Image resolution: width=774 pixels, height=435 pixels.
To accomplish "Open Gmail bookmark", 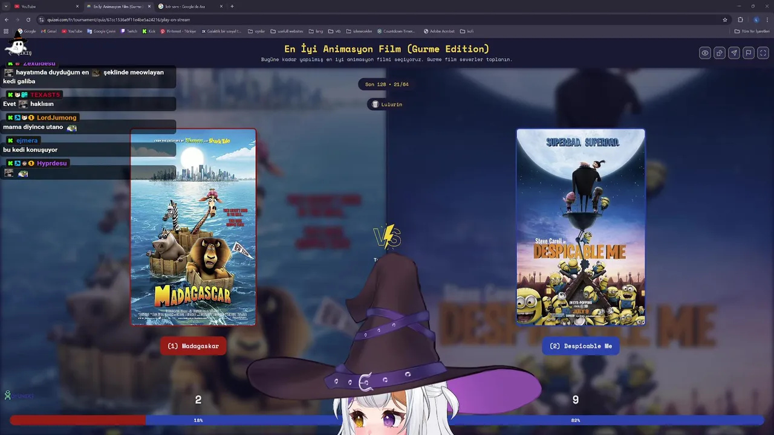I will point(50,31).
